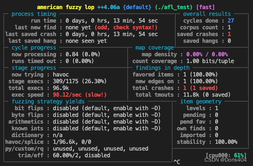Click the 'havoc' stage name
The image size is (253, 166).
(61, 75)
